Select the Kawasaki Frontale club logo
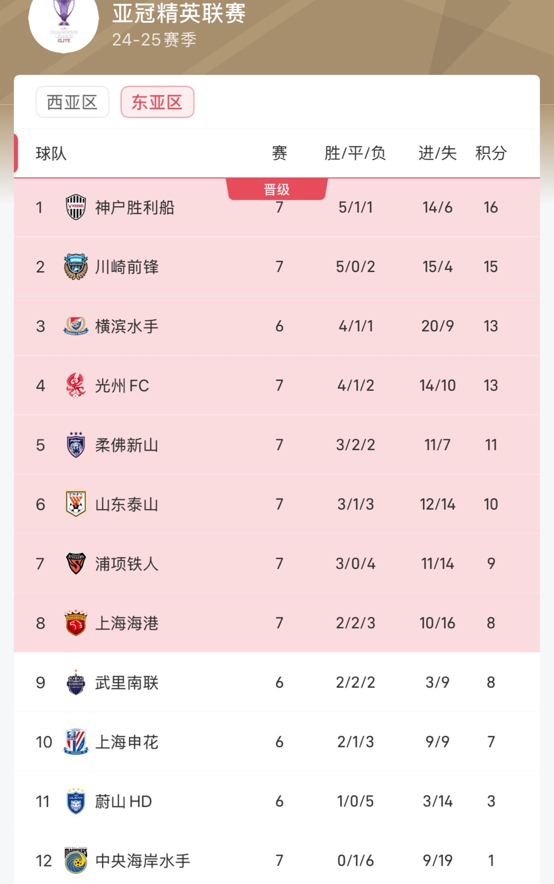The height and width of the screenshot is (884, 554). [x=75, y=267]
